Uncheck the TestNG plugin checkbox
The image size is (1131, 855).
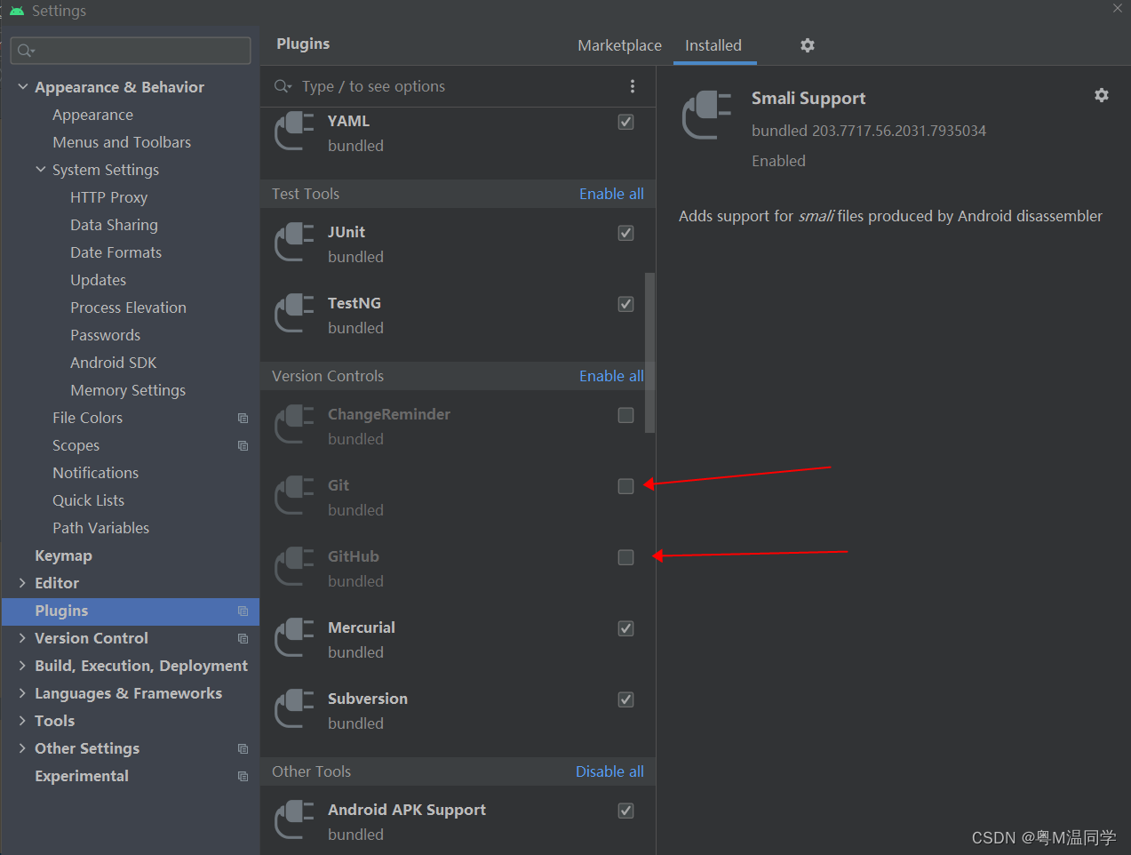pyautogui.click(x=625, y=304)
